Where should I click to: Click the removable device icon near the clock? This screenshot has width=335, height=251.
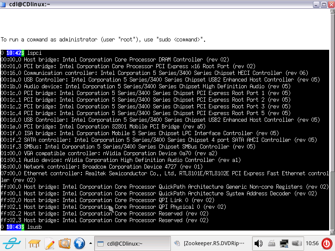coord(298,243)
